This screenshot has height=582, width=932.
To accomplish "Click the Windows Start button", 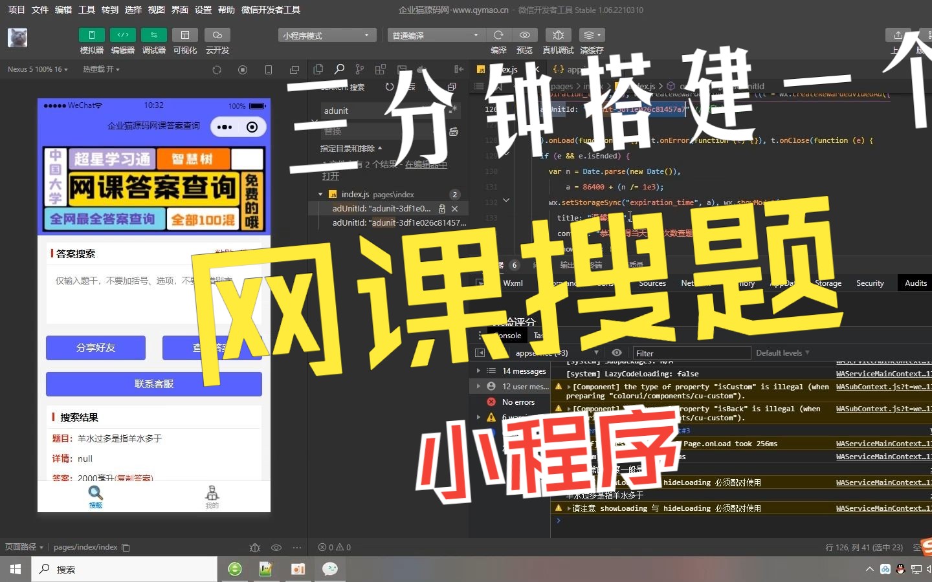I will (16, 569).
